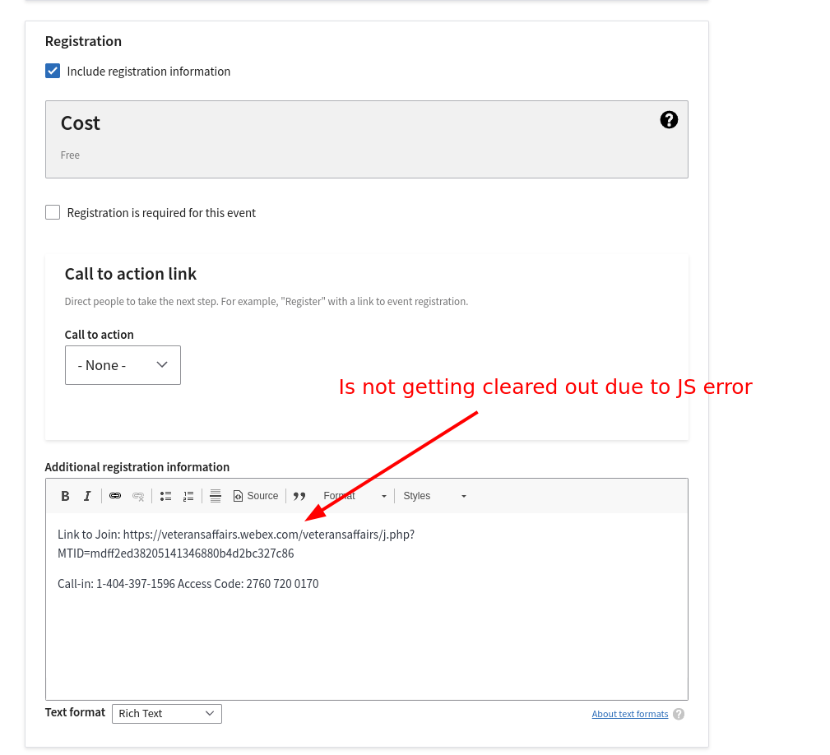Click into the Additional registration information editor
The image size is (830, 755).
click(367, 606)
